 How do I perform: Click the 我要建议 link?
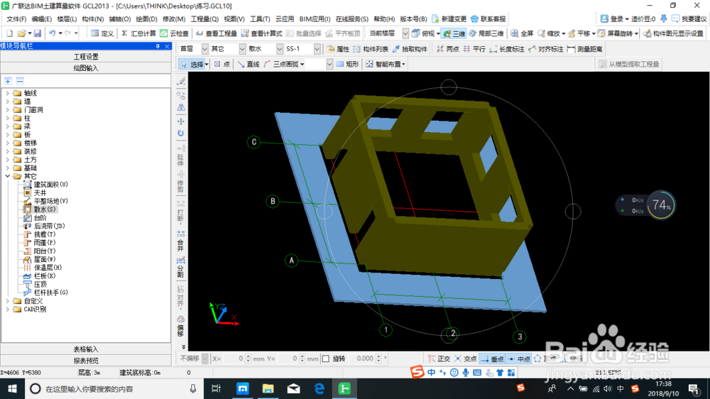pos(689,19)
